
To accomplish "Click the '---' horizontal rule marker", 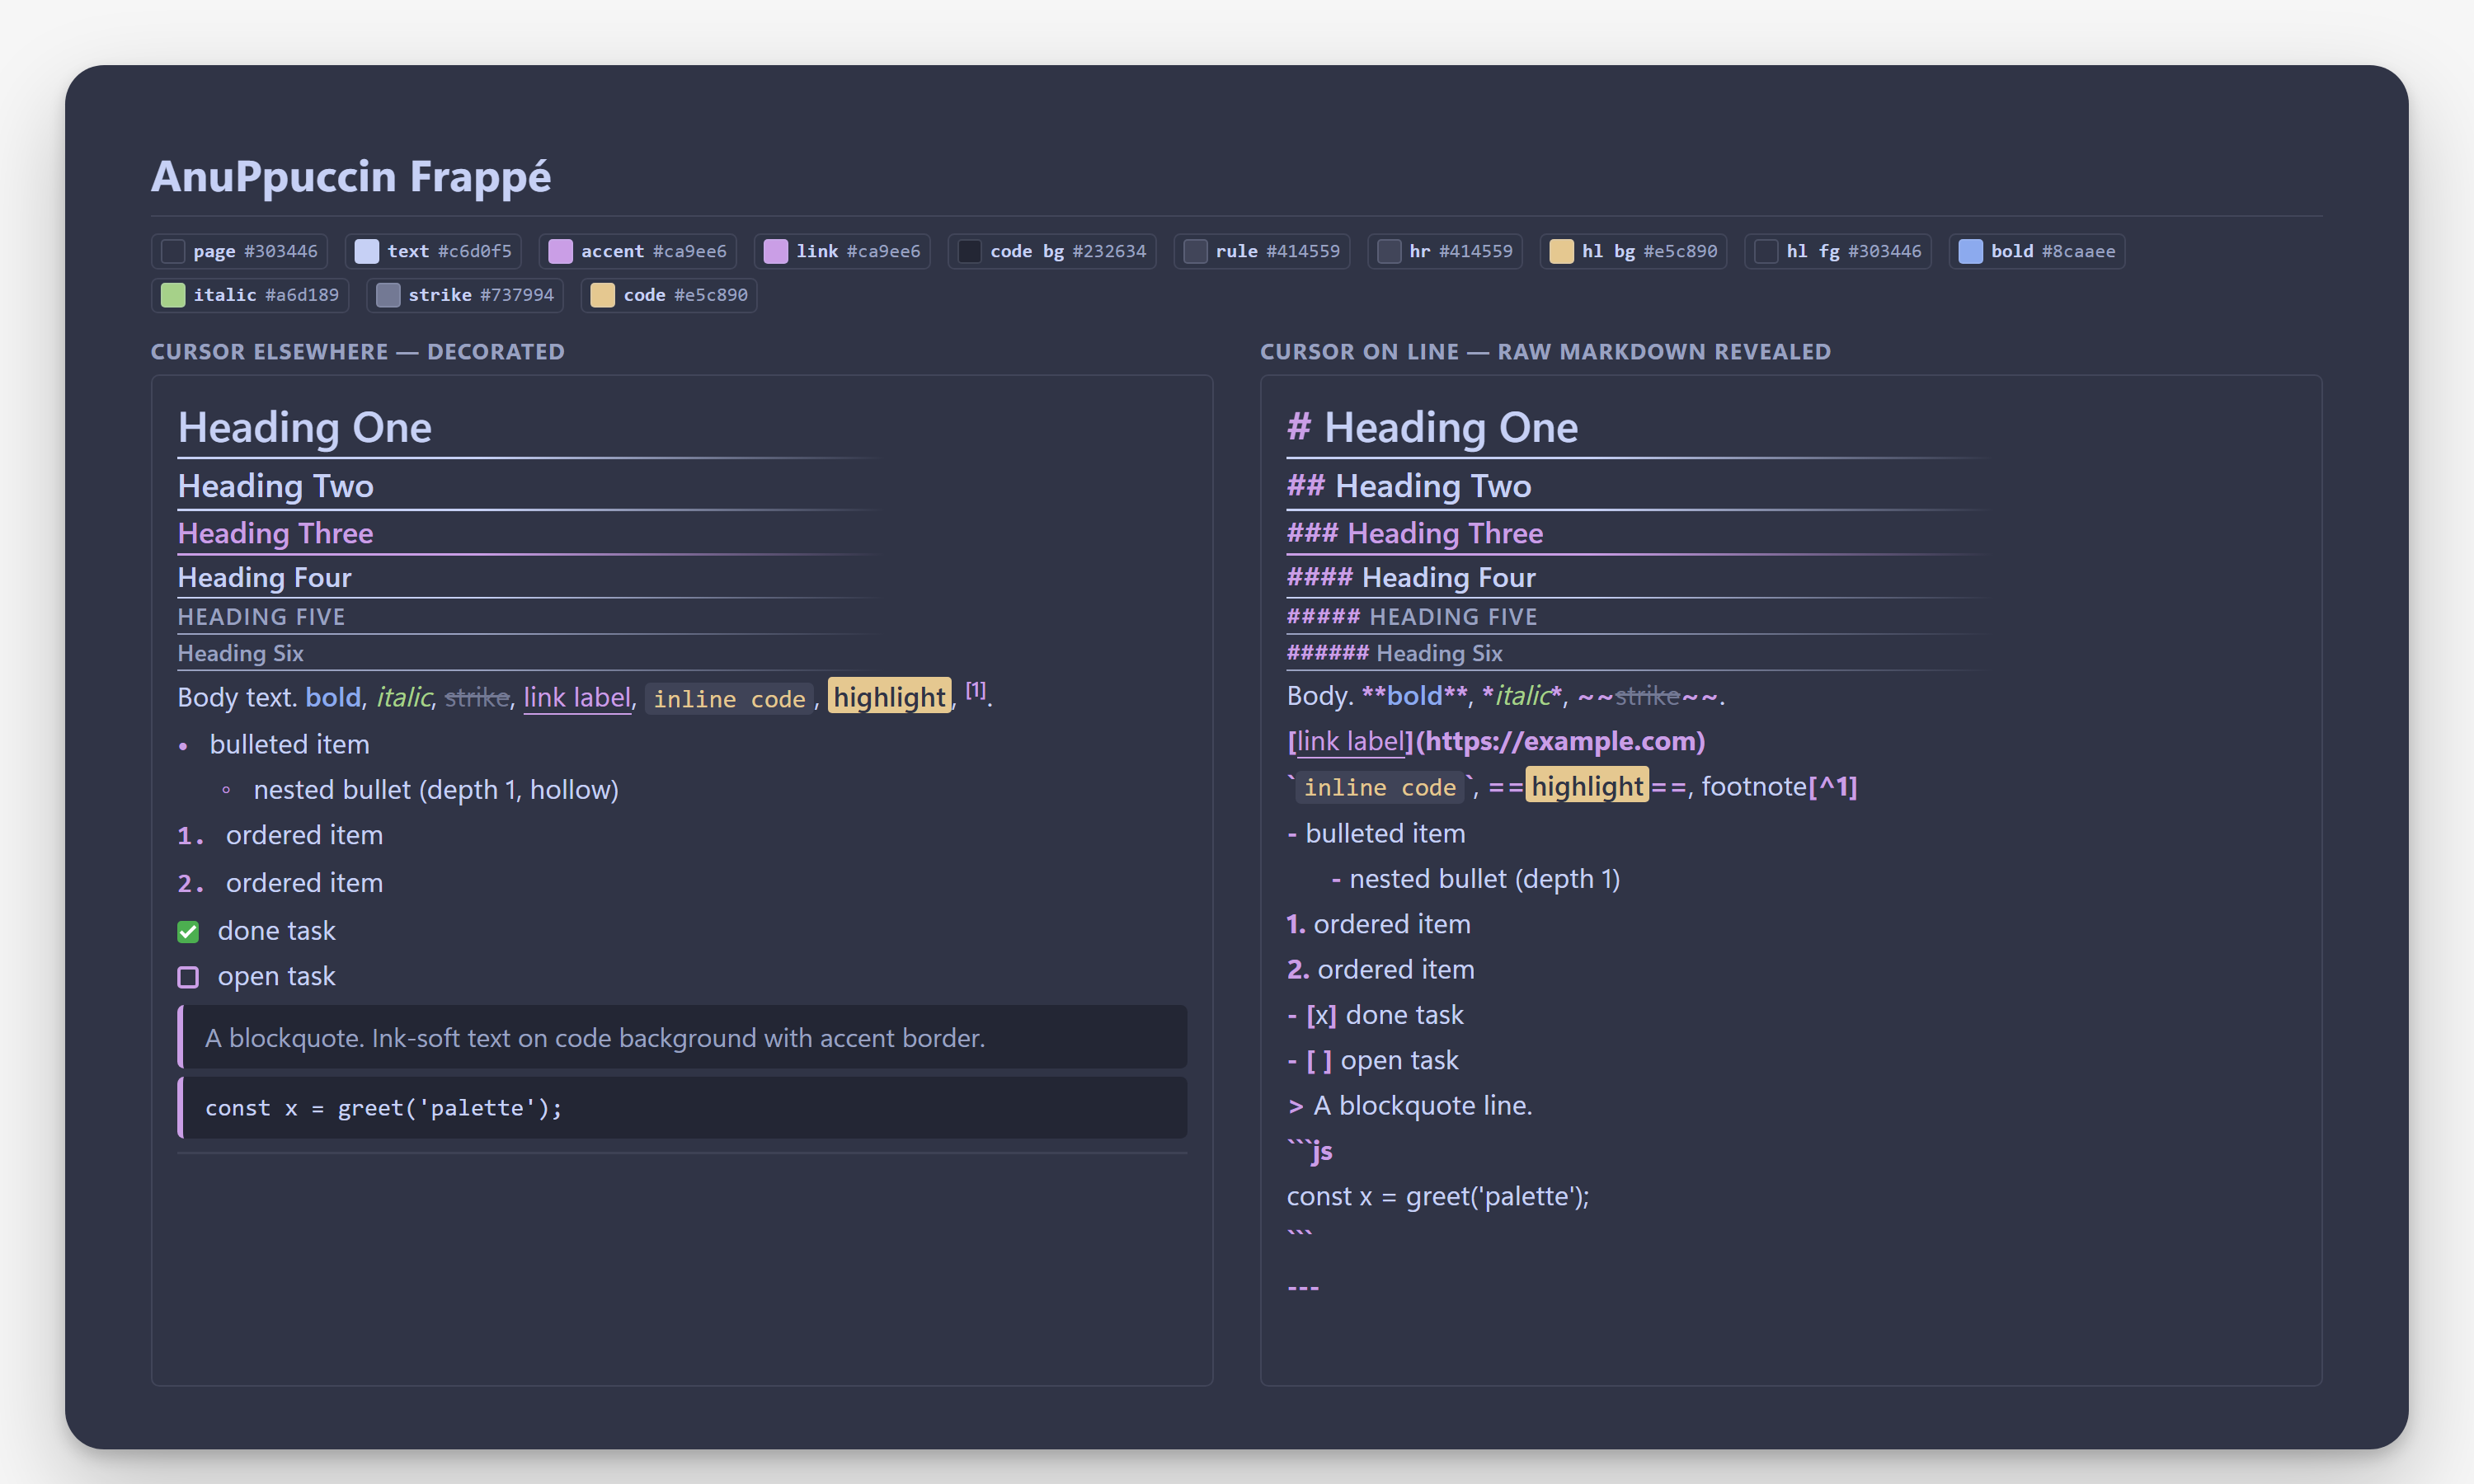I will click(1303, 1288).
